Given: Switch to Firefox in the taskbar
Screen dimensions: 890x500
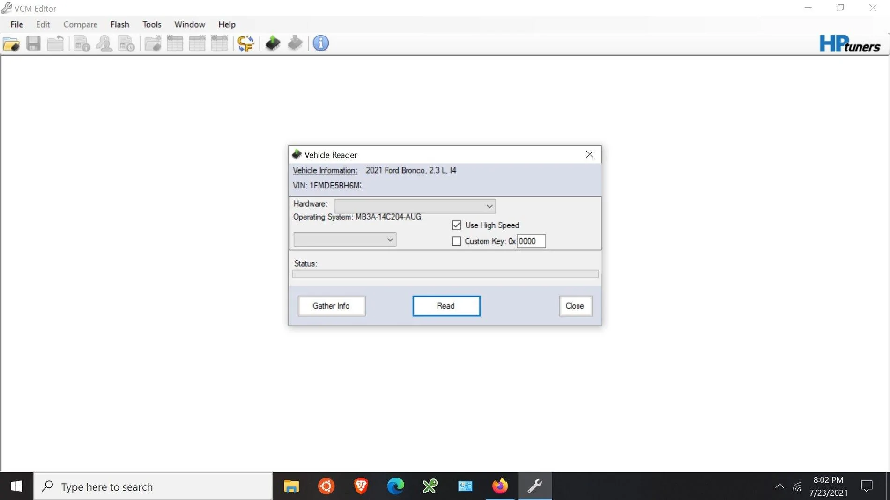Looking at the screenshot, I should click(x=500, y=486).
